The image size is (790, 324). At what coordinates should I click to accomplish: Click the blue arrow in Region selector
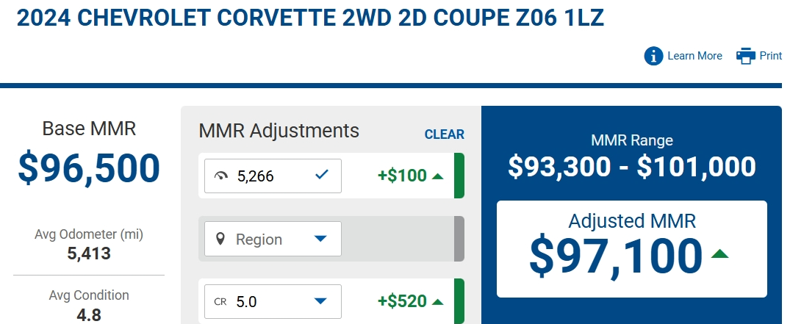pos(321,239)
